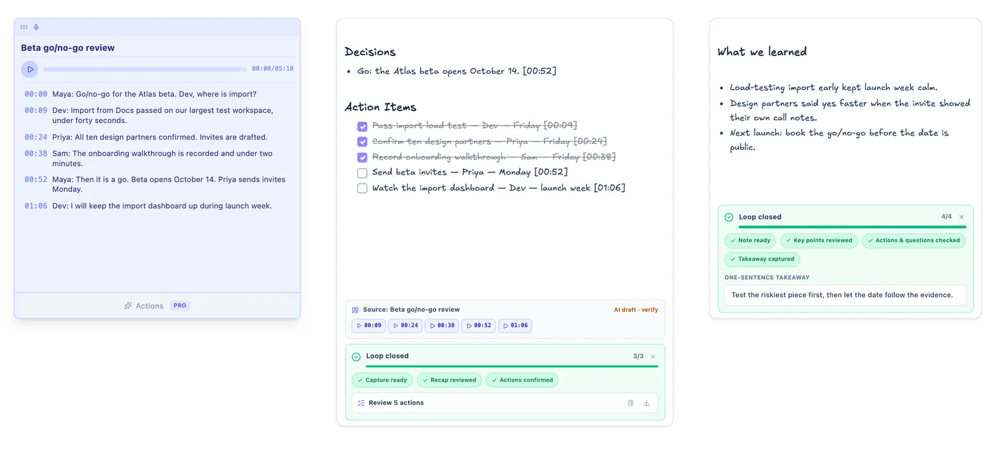Click the Note ready chip
The width and height of the screenshot is (994, 458).
click(750, 241)
